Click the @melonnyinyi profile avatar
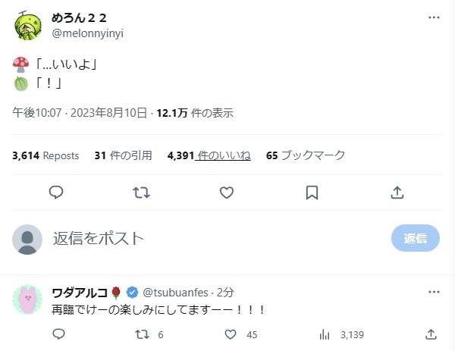 point(30,25)
